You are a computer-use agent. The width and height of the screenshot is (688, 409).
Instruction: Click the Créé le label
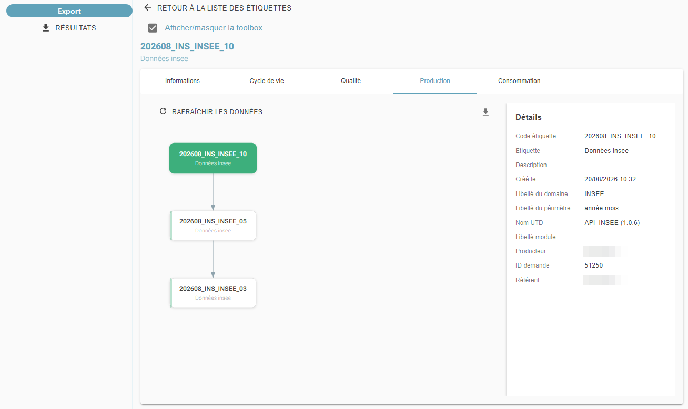click(525, 179)
